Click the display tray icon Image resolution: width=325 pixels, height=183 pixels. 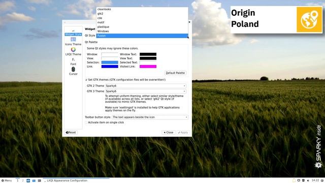click(x=299, y=180)
